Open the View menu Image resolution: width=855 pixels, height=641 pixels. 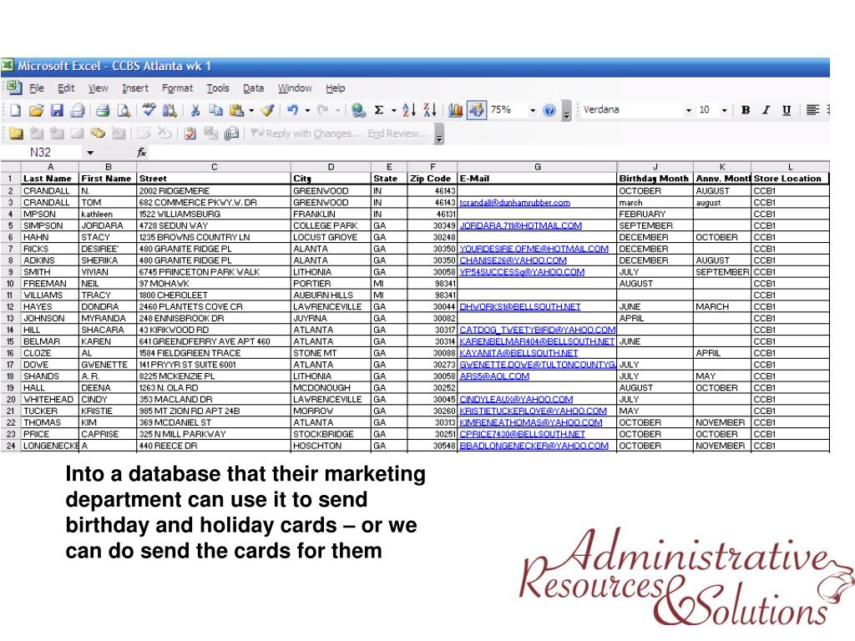tap(99, 88)
